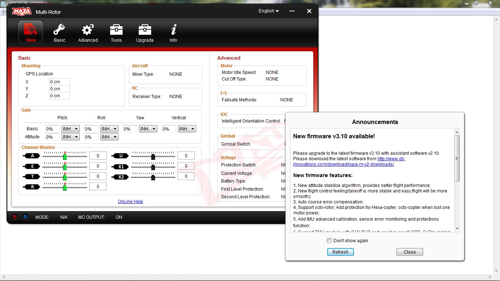Click the Announcements scrollbar thumb

click(457, 158)
